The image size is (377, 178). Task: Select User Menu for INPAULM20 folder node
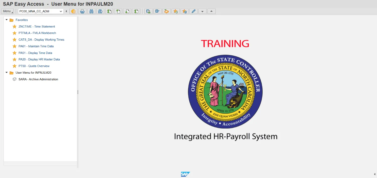(x=33, y=73)
